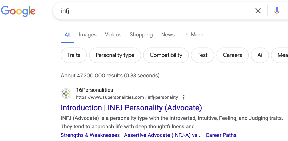This screenshot has height=141, width=288.
Task: Apply the Test filter chip
Action: (202, 55)
